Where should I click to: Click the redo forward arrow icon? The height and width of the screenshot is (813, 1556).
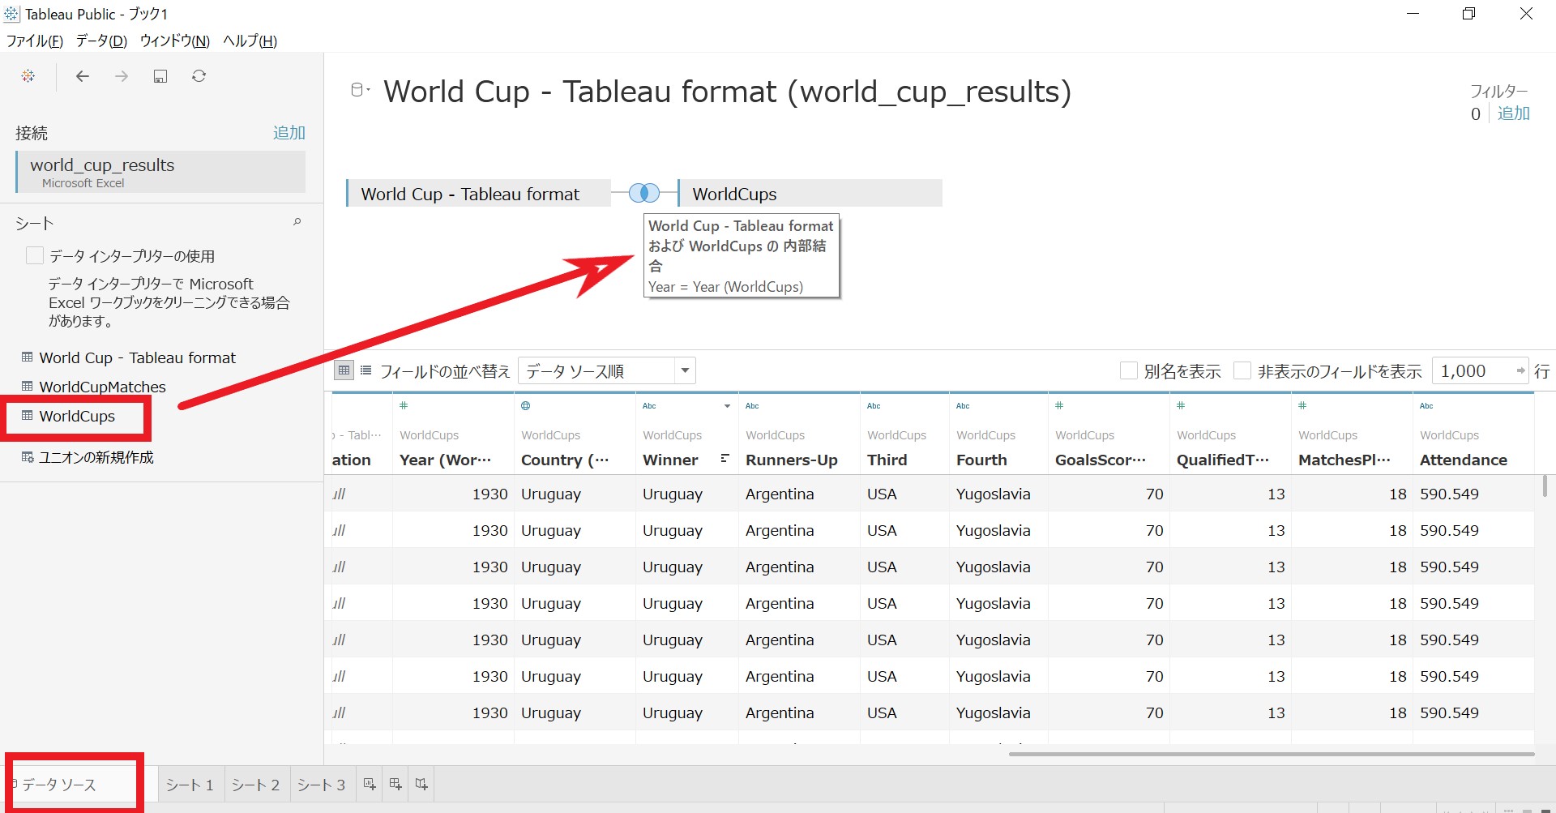(121, 75)
